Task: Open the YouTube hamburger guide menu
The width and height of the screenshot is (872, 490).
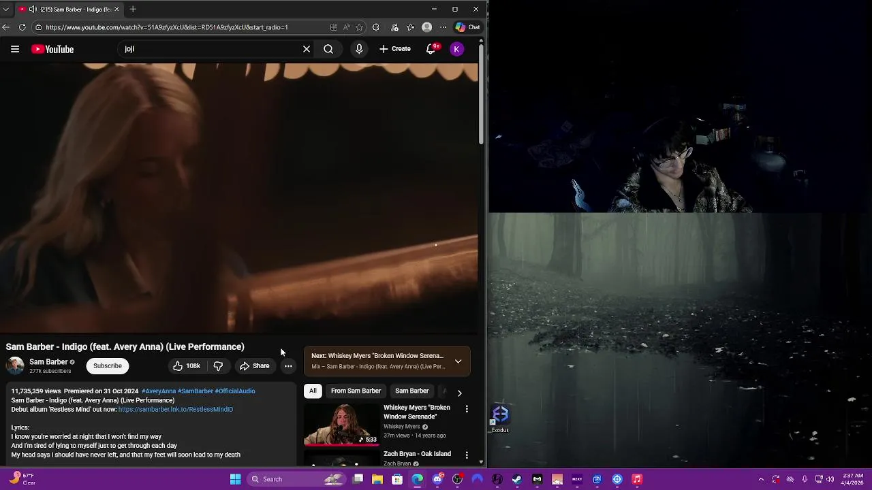Action: (14, 49)
